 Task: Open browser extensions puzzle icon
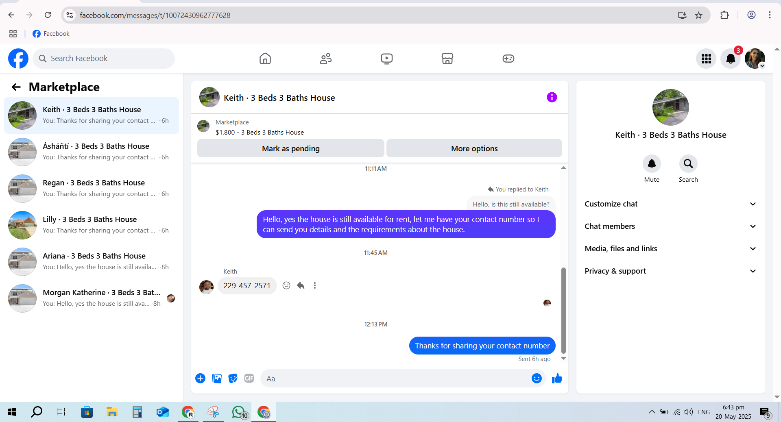(x=724, y=15)
